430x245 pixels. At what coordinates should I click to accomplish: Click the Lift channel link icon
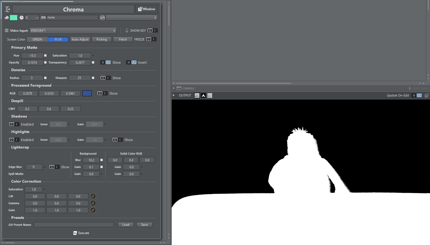(93, 196)
